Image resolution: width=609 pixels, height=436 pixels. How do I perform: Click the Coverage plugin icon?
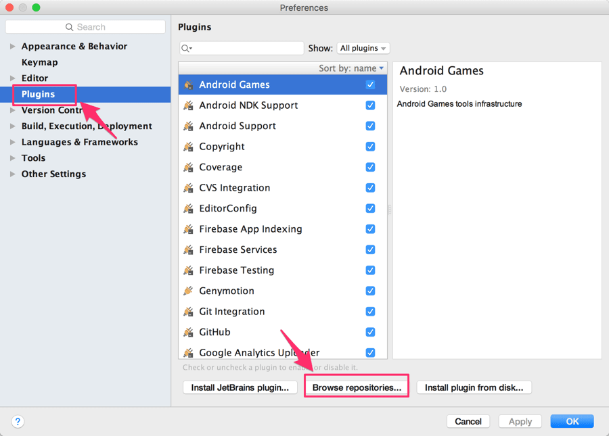click(188, 167)
